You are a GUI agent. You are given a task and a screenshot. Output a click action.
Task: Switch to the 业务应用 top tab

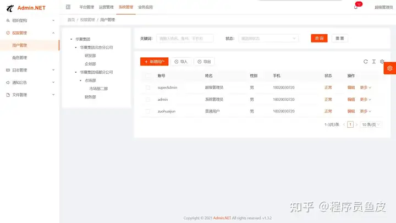(145, 7)
